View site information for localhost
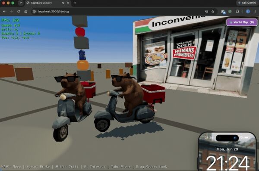Image resolution: width=259 pixels, height=171 pixels. [x=34, y=12]
